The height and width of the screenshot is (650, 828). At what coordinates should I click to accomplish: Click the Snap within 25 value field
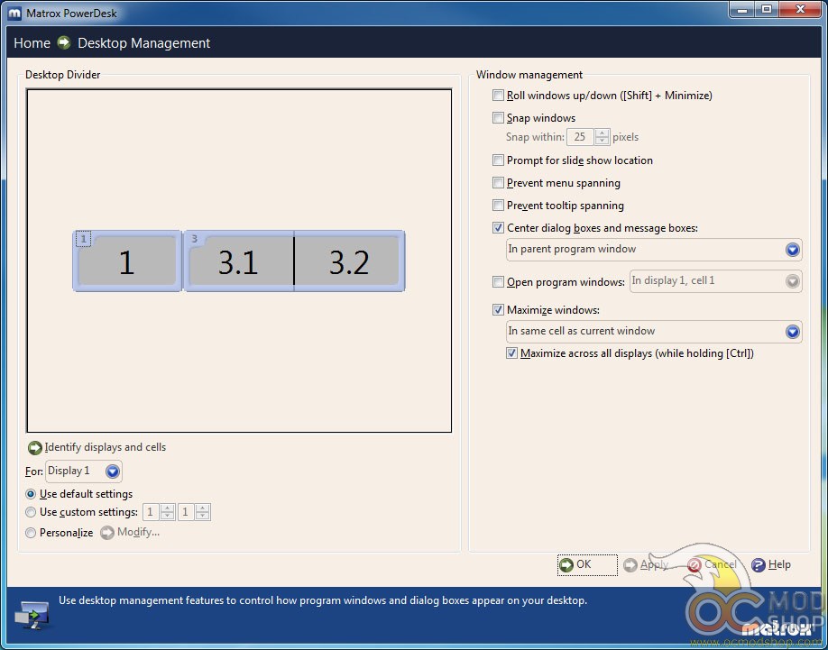coord(580,137)
